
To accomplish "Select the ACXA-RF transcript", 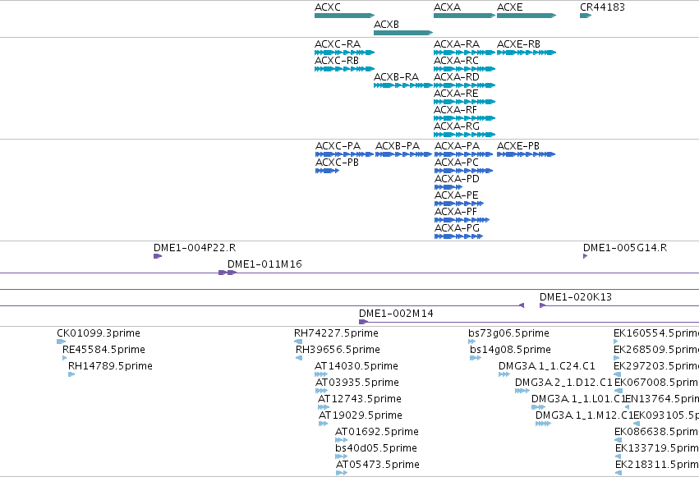I will [x=465, y=118].
